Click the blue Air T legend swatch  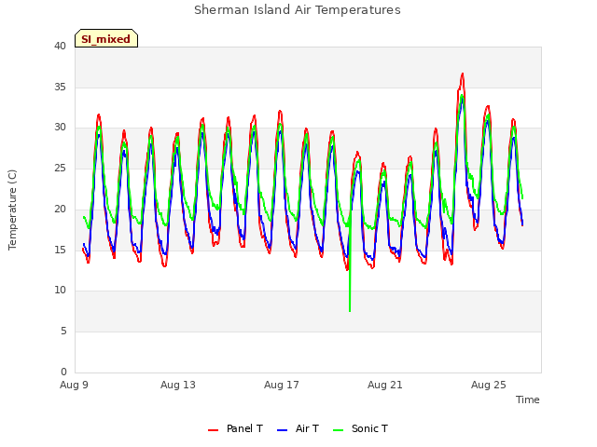tap(282, 430)
